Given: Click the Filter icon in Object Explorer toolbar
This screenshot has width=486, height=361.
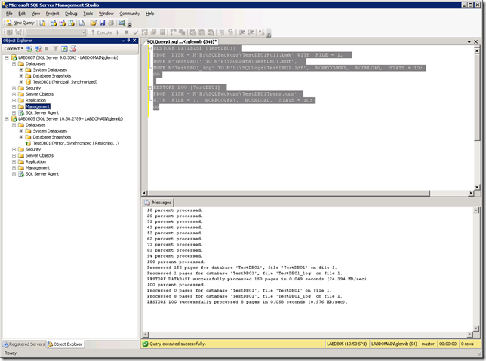Looking at the screenshot, I should pyautogui.click(x=55, y=48).
